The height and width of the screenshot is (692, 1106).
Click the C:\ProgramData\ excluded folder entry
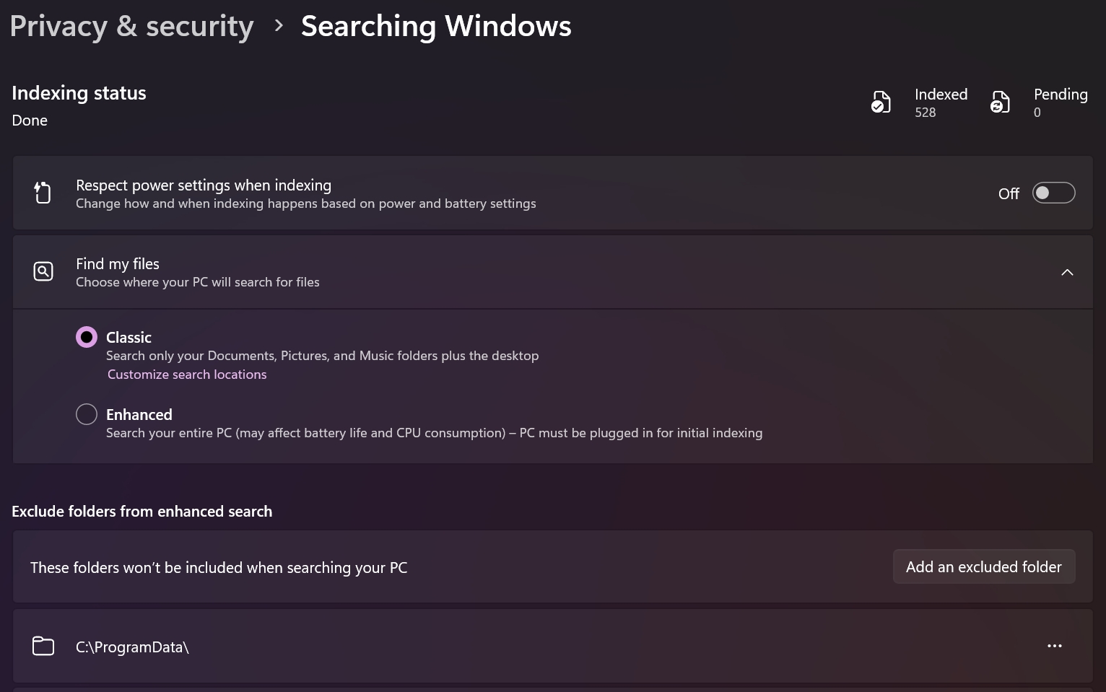point(552,646)
